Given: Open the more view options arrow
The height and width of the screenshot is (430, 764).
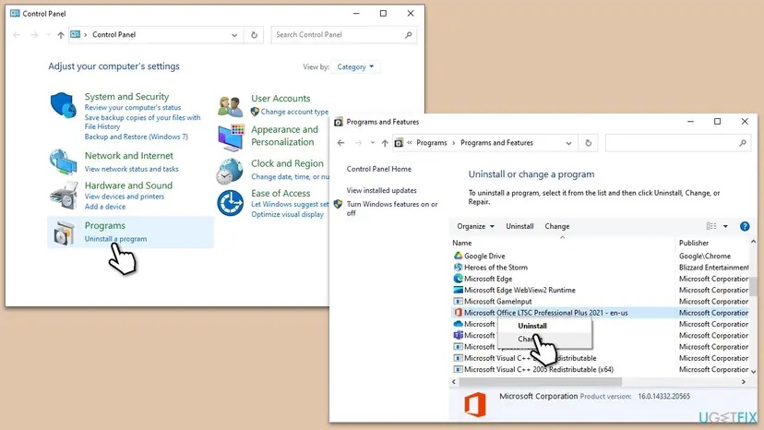Looking at the screenshot, I should [x=725, y=226].
